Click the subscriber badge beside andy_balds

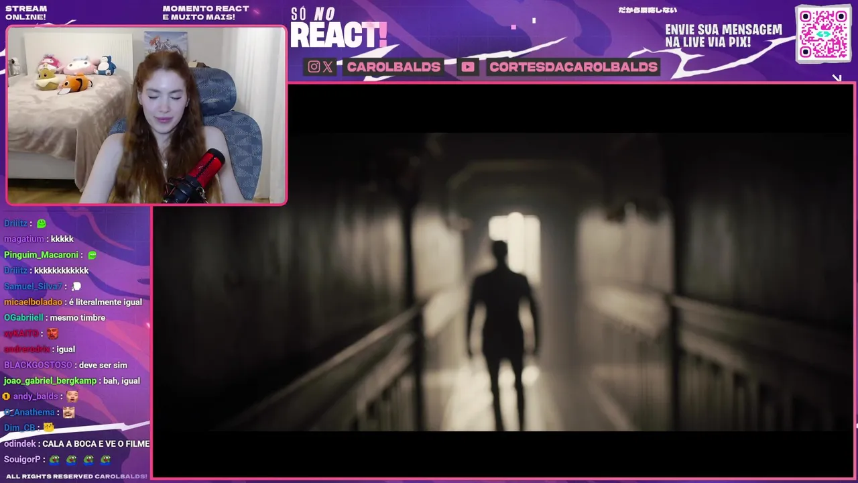coord(6,396)
